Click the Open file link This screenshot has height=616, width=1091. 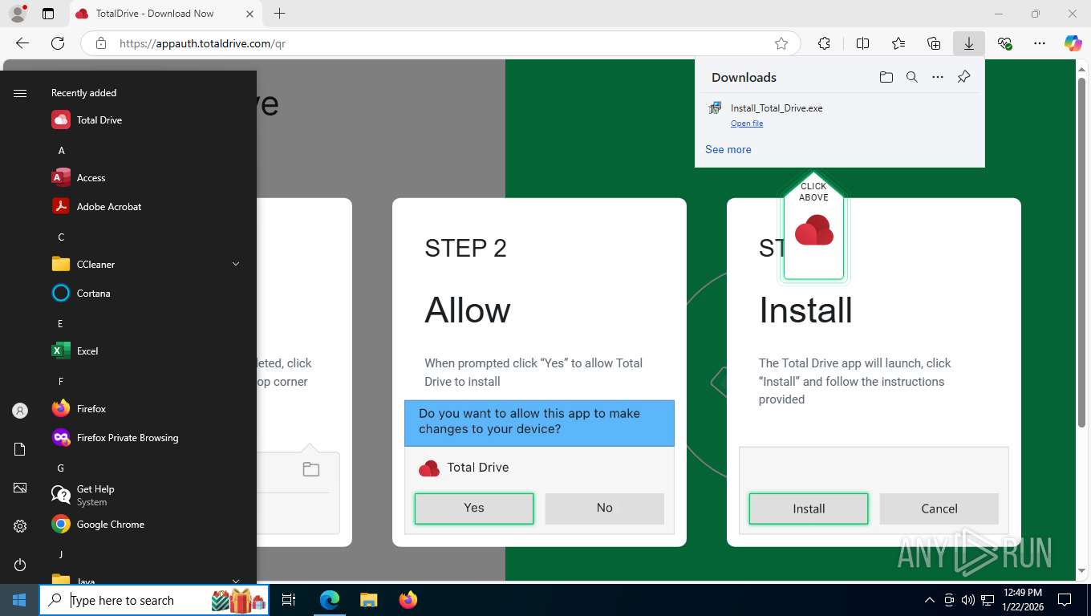coord(747,124)
